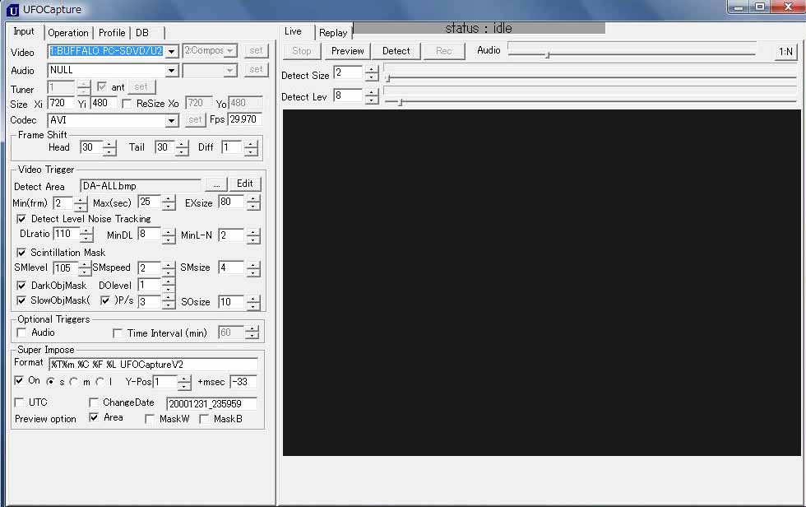Toggle the Scintillation Mask checkbox

[x=21, y=253]
